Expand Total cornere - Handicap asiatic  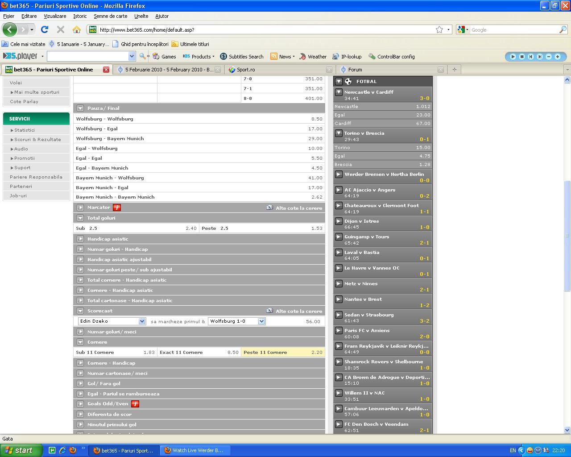tap(80, 280)
